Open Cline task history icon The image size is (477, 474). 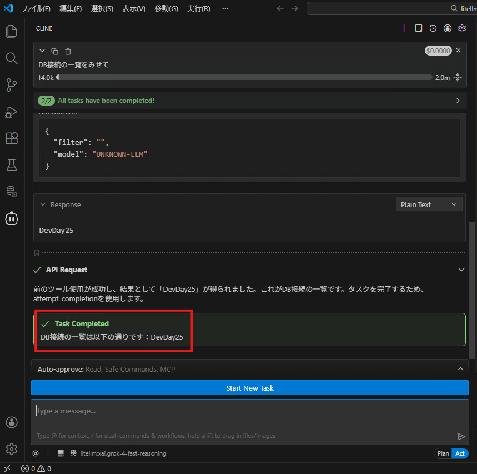tap(433, 28)
